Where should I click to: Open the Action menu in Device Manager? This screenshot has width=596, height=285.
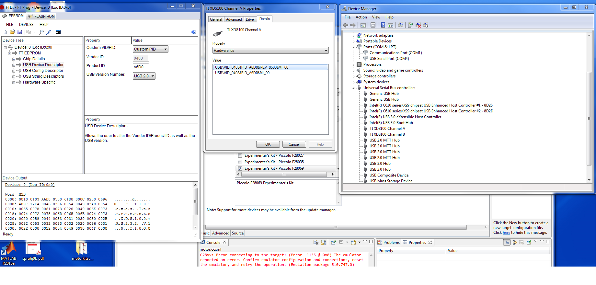click(361, 17)
